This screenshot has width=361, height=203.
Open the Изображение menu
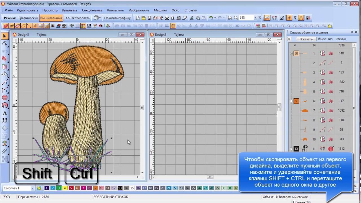[139, 10]
